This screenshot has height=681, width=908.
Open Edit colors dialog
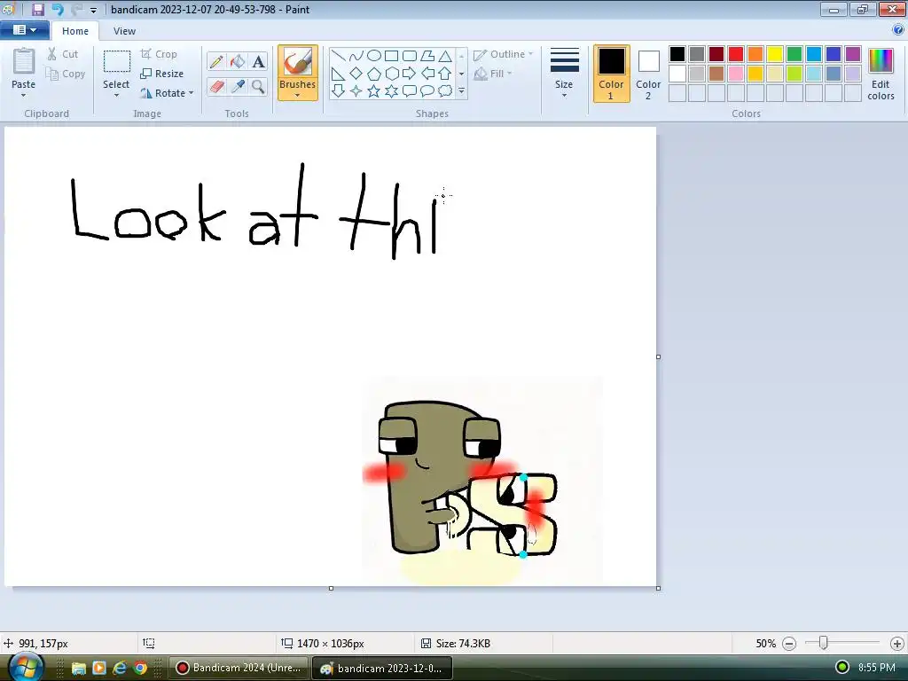(881, 74)
